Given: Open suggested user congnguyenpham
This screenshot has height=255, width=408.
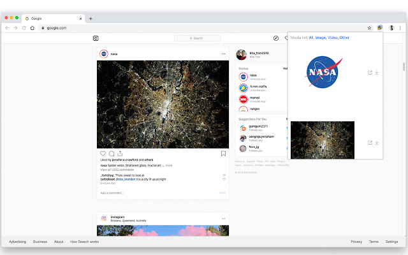Looking at the screenshot, I should click(261, 136).
